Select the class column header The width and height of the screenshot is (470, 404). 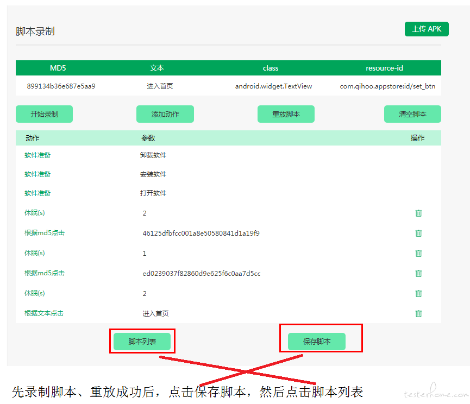coord(271,68)
